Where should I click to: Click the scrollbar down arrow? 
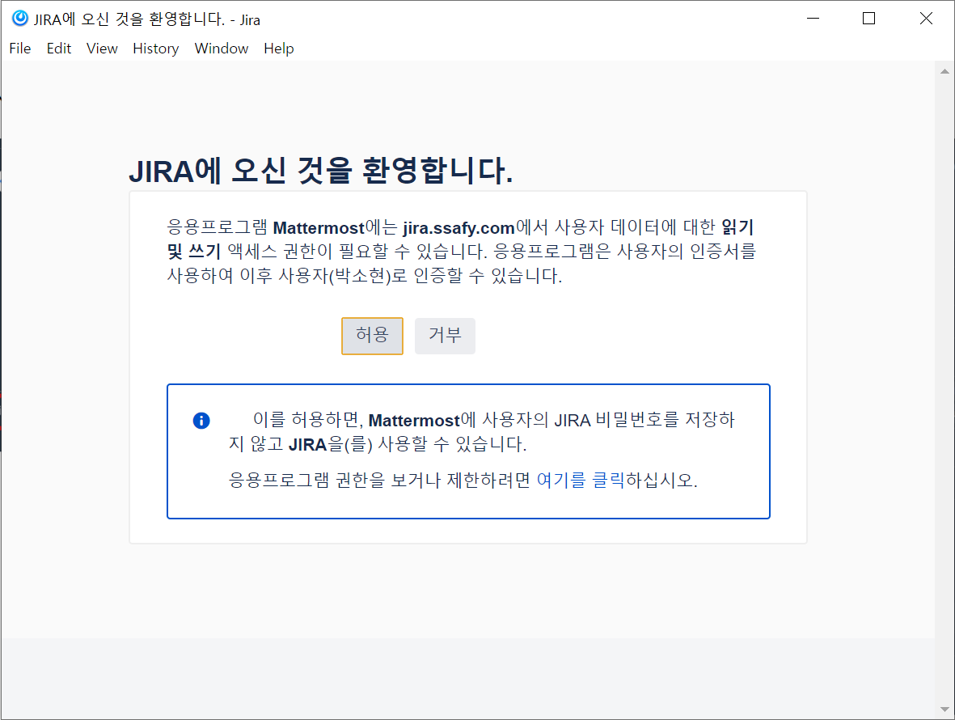point(944,709)
